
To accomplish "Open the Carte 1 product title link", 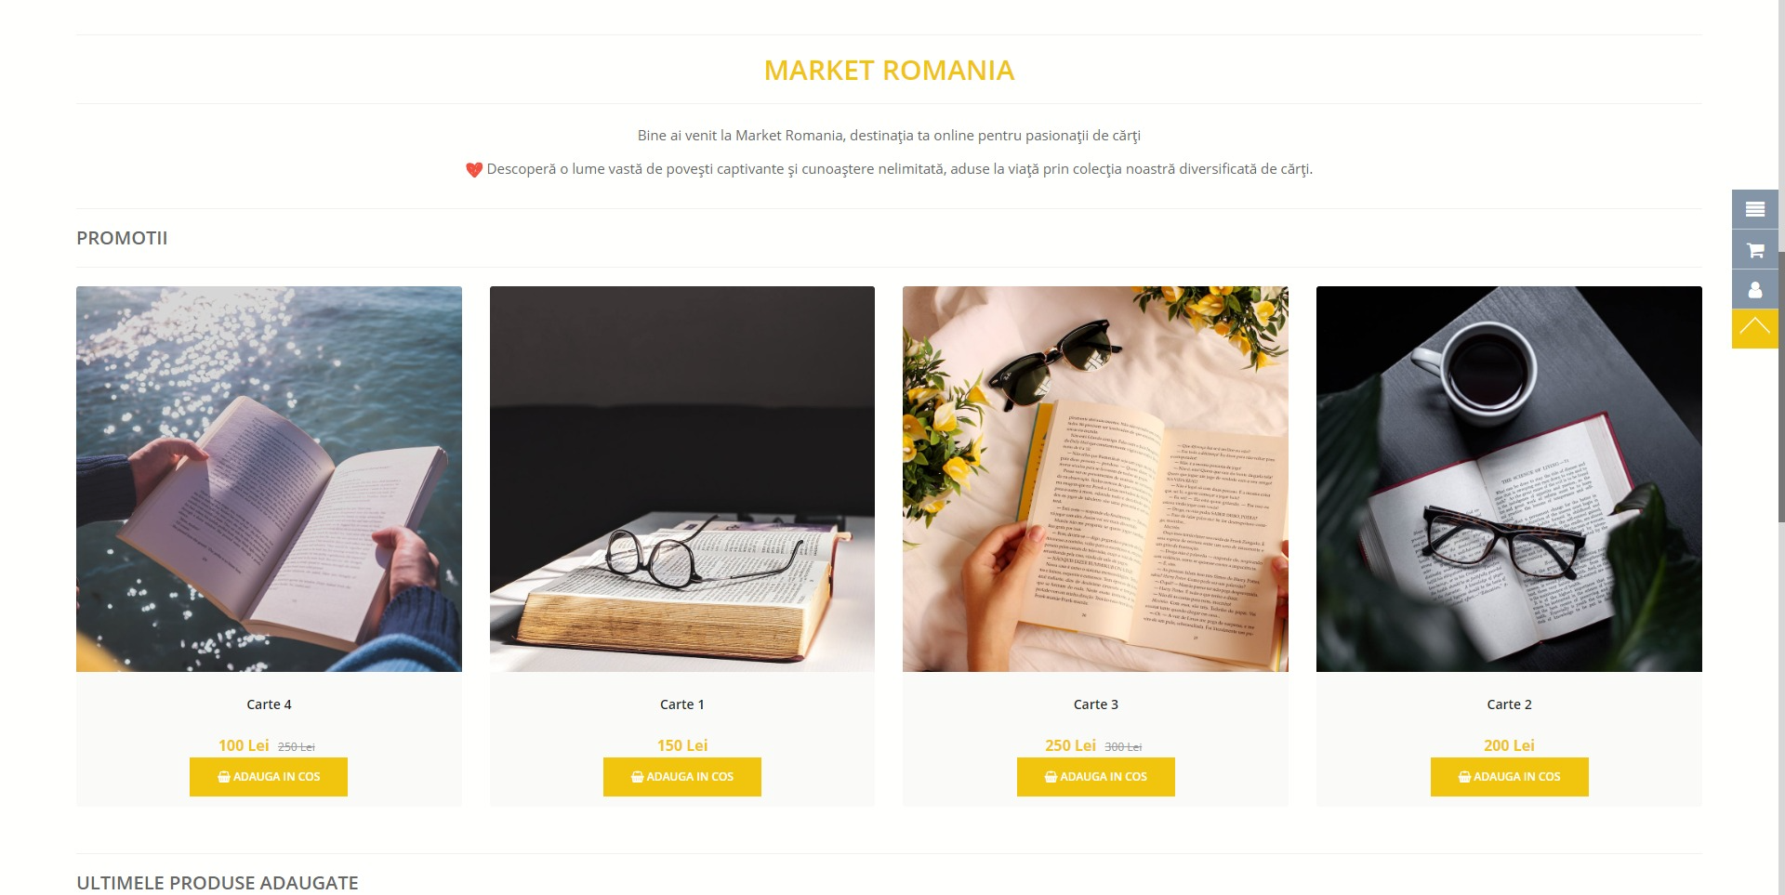I will (x=682, y=704).
